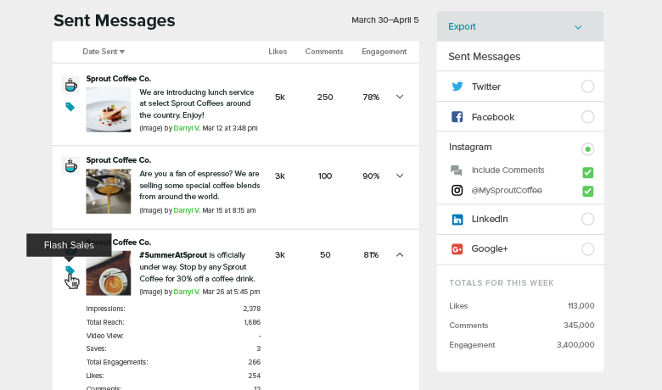Click the coffee cup profile icon on the espresso post

(x=70, y=165)
